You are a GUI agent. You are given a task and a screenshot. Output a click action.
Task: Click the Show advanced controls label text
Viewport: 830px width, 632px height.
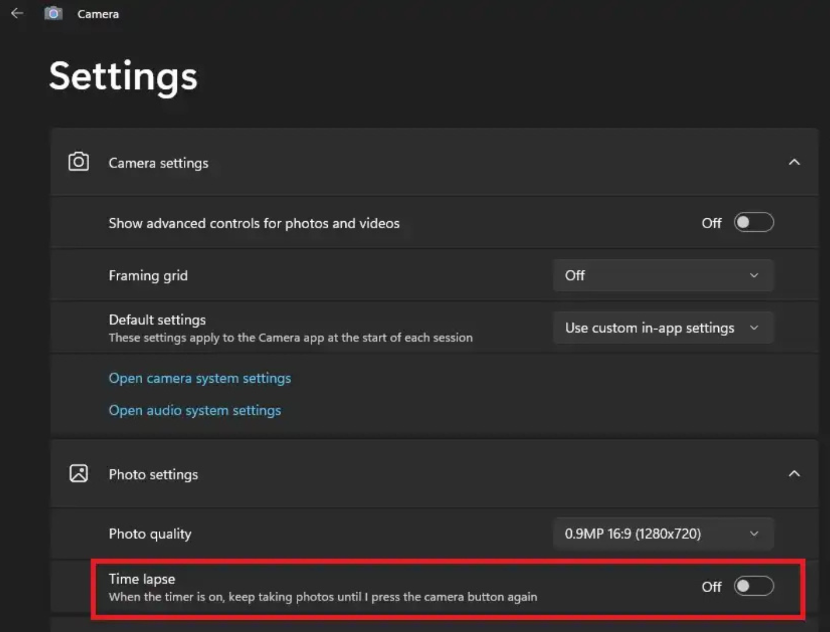pos(254,224)
